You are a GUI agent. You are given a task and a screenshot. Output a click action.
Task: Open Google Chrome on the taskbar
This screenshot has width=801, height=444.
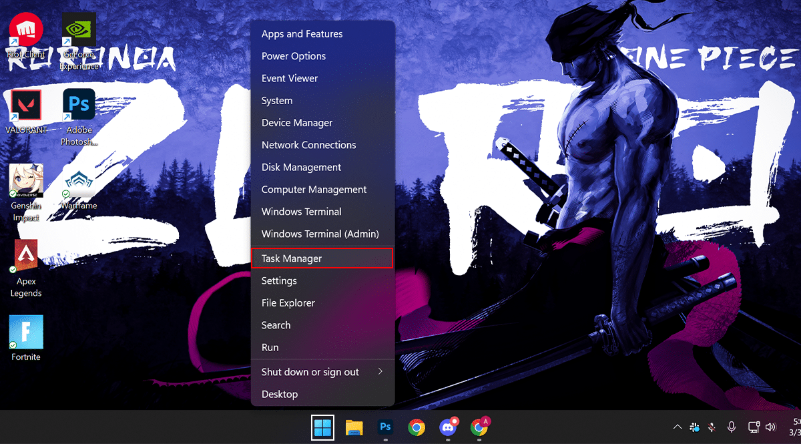coord(417,427)
